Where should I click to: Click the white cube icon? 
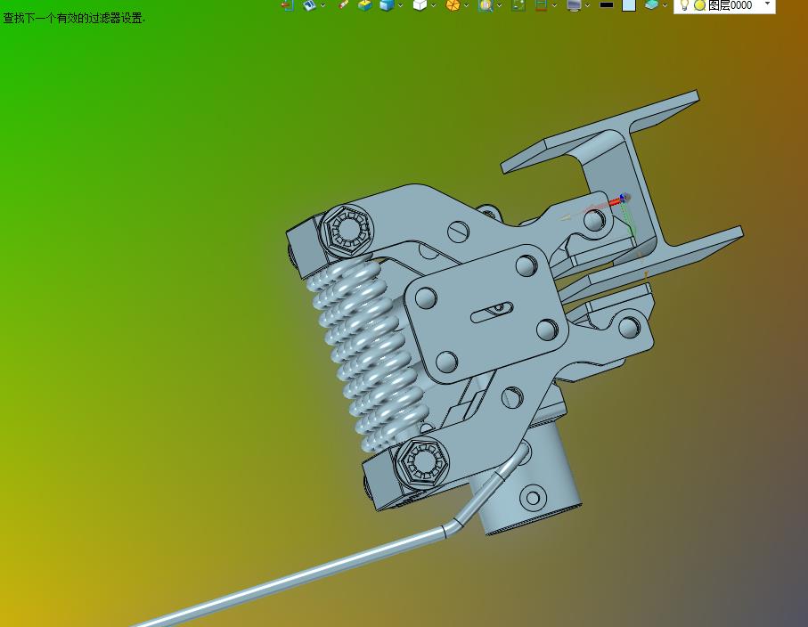coord(420,5)
